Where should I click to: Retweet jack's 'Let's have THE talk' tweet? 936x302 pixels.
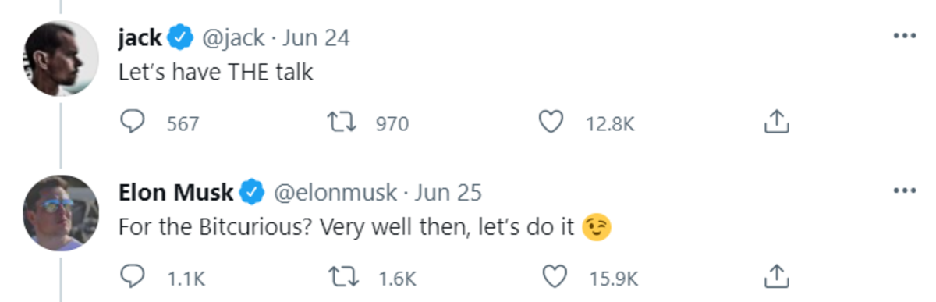(x=340, y=123)
